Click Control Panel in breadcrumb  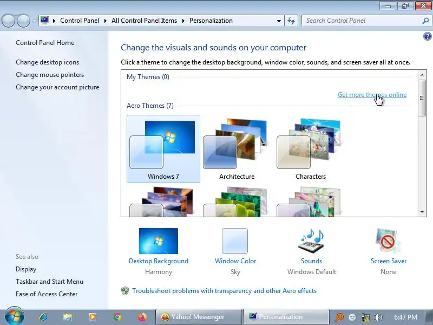pyautogui.click(x=80, y=21)
